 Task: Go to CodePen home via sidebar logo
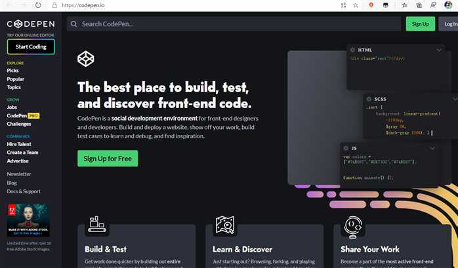[x=31, y=24]
